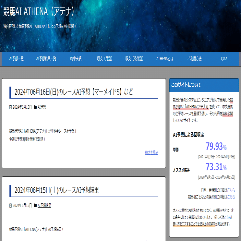
Task: Click text 競馬予想AI「ATHENA(アテナ)」の予想結果！
Action: tap(36, 229)
